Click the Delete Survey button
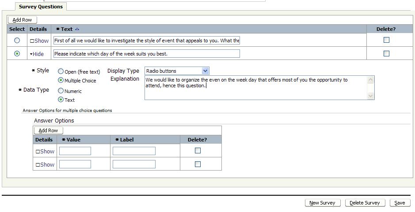Image resolution: width=415 pixels, height=212 pixels. pos(365,203)
